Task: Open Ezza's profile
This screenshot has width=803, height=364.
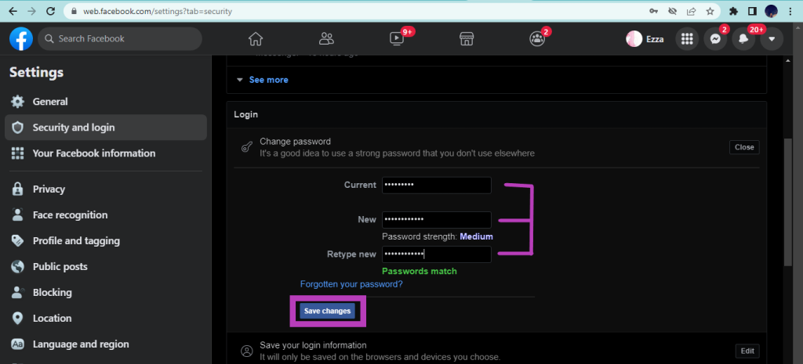Action: pos(645,39)
